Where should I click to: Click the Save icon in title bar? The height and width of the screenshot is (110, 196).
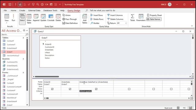[10, 5]
